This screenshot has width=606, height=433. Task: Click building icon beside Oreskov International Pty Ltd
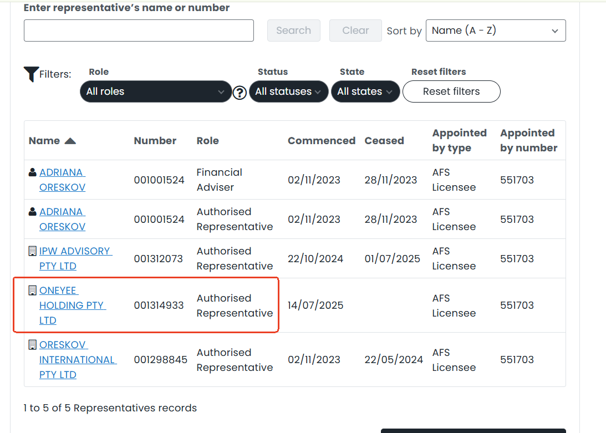pyautogui.click(x=33, y=345)
